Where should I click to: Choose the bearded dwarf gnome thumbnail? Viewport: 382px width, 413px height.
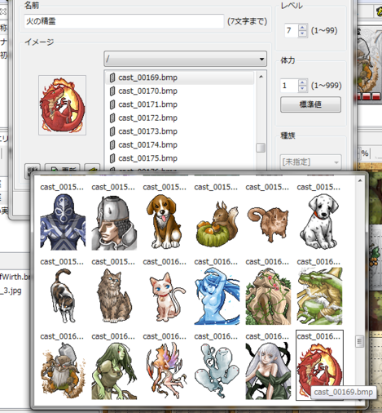pos(63,371)
